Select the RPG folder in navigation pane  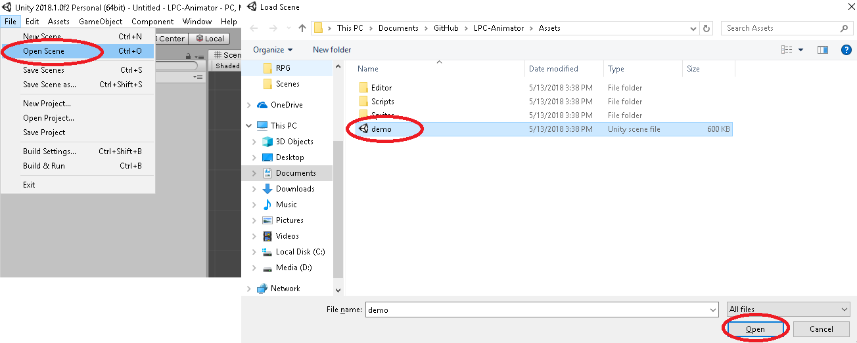283,68
